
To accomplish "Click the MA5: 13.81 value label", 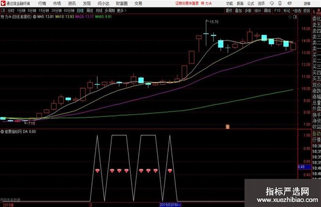I will (46, 17).
